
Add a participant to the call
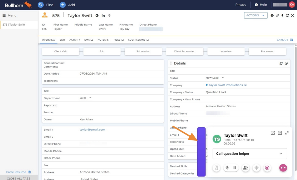coord(245,168)
